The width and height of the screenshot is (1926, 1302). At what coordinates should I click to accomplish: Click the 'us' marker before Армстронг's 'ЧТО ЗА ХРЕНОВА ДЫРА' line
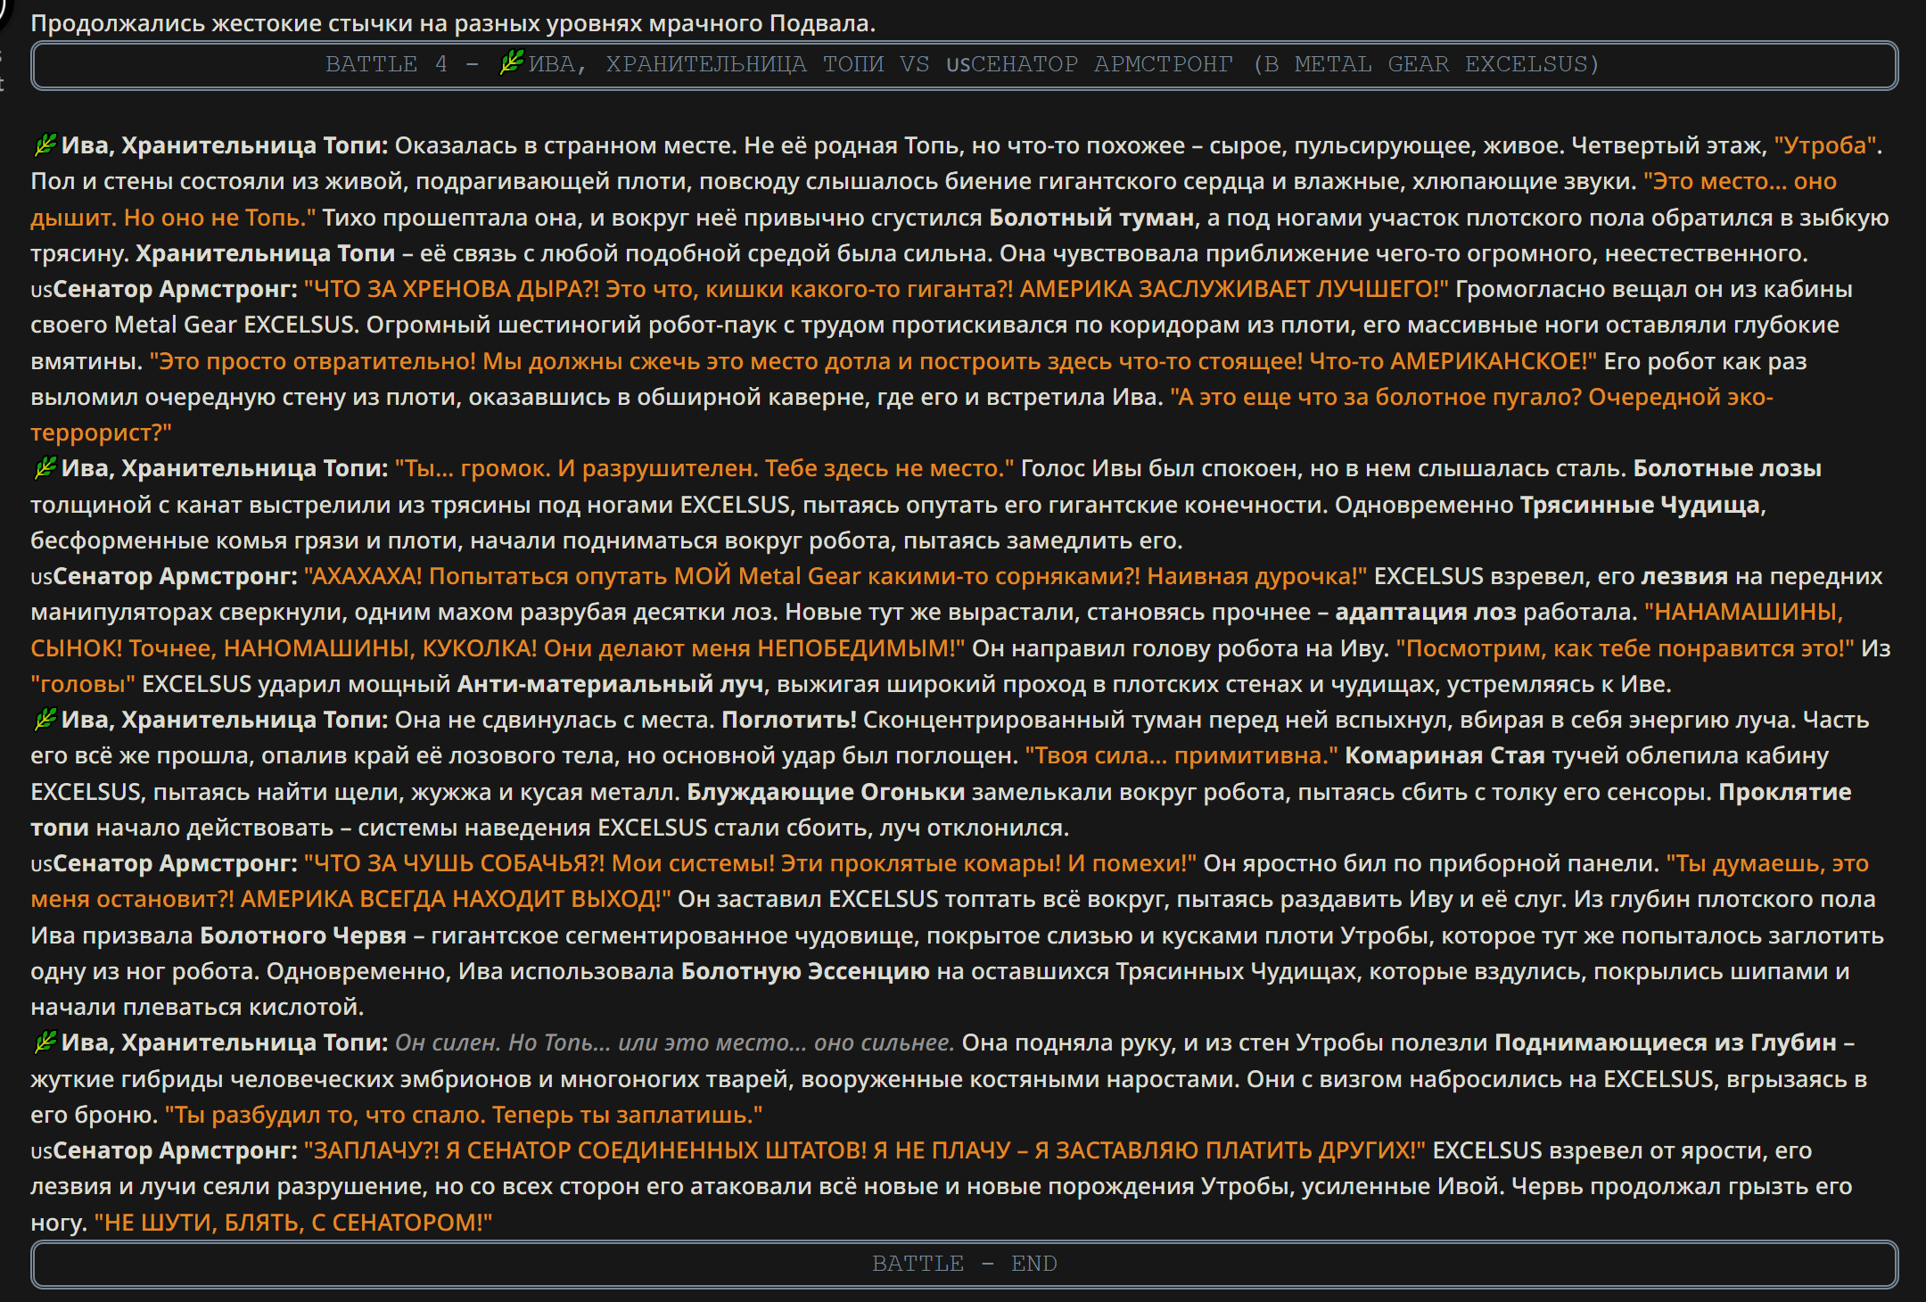click(41, 291)
